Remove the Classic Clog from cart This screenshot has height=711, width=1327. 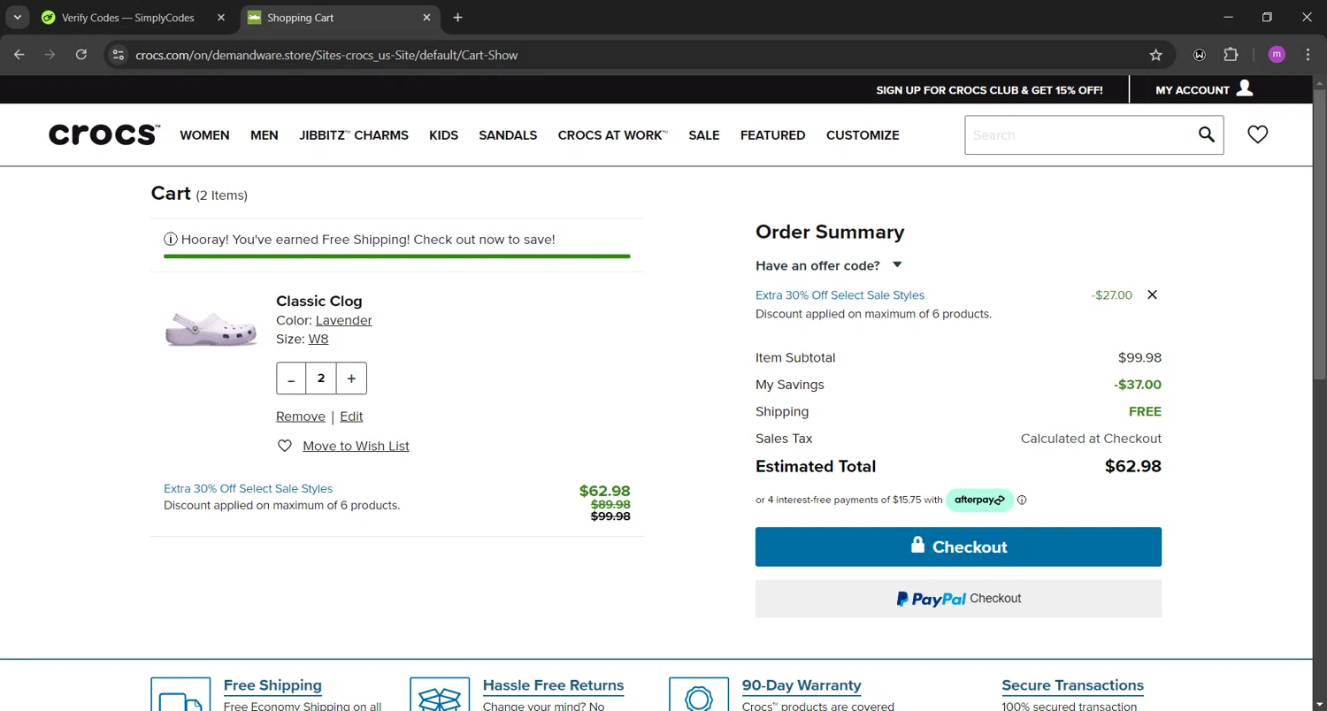(x=301, y=417)
